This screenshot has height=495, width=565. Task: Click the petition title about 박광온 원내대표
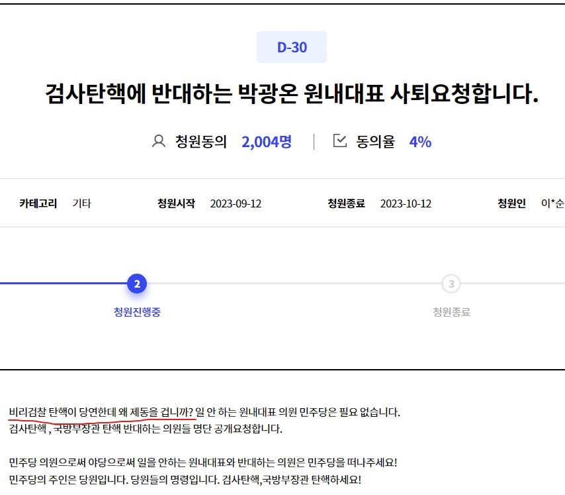[292, 94]
